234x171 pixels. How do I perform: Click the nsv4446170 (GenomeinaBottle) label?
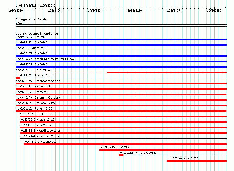point(38,97)
